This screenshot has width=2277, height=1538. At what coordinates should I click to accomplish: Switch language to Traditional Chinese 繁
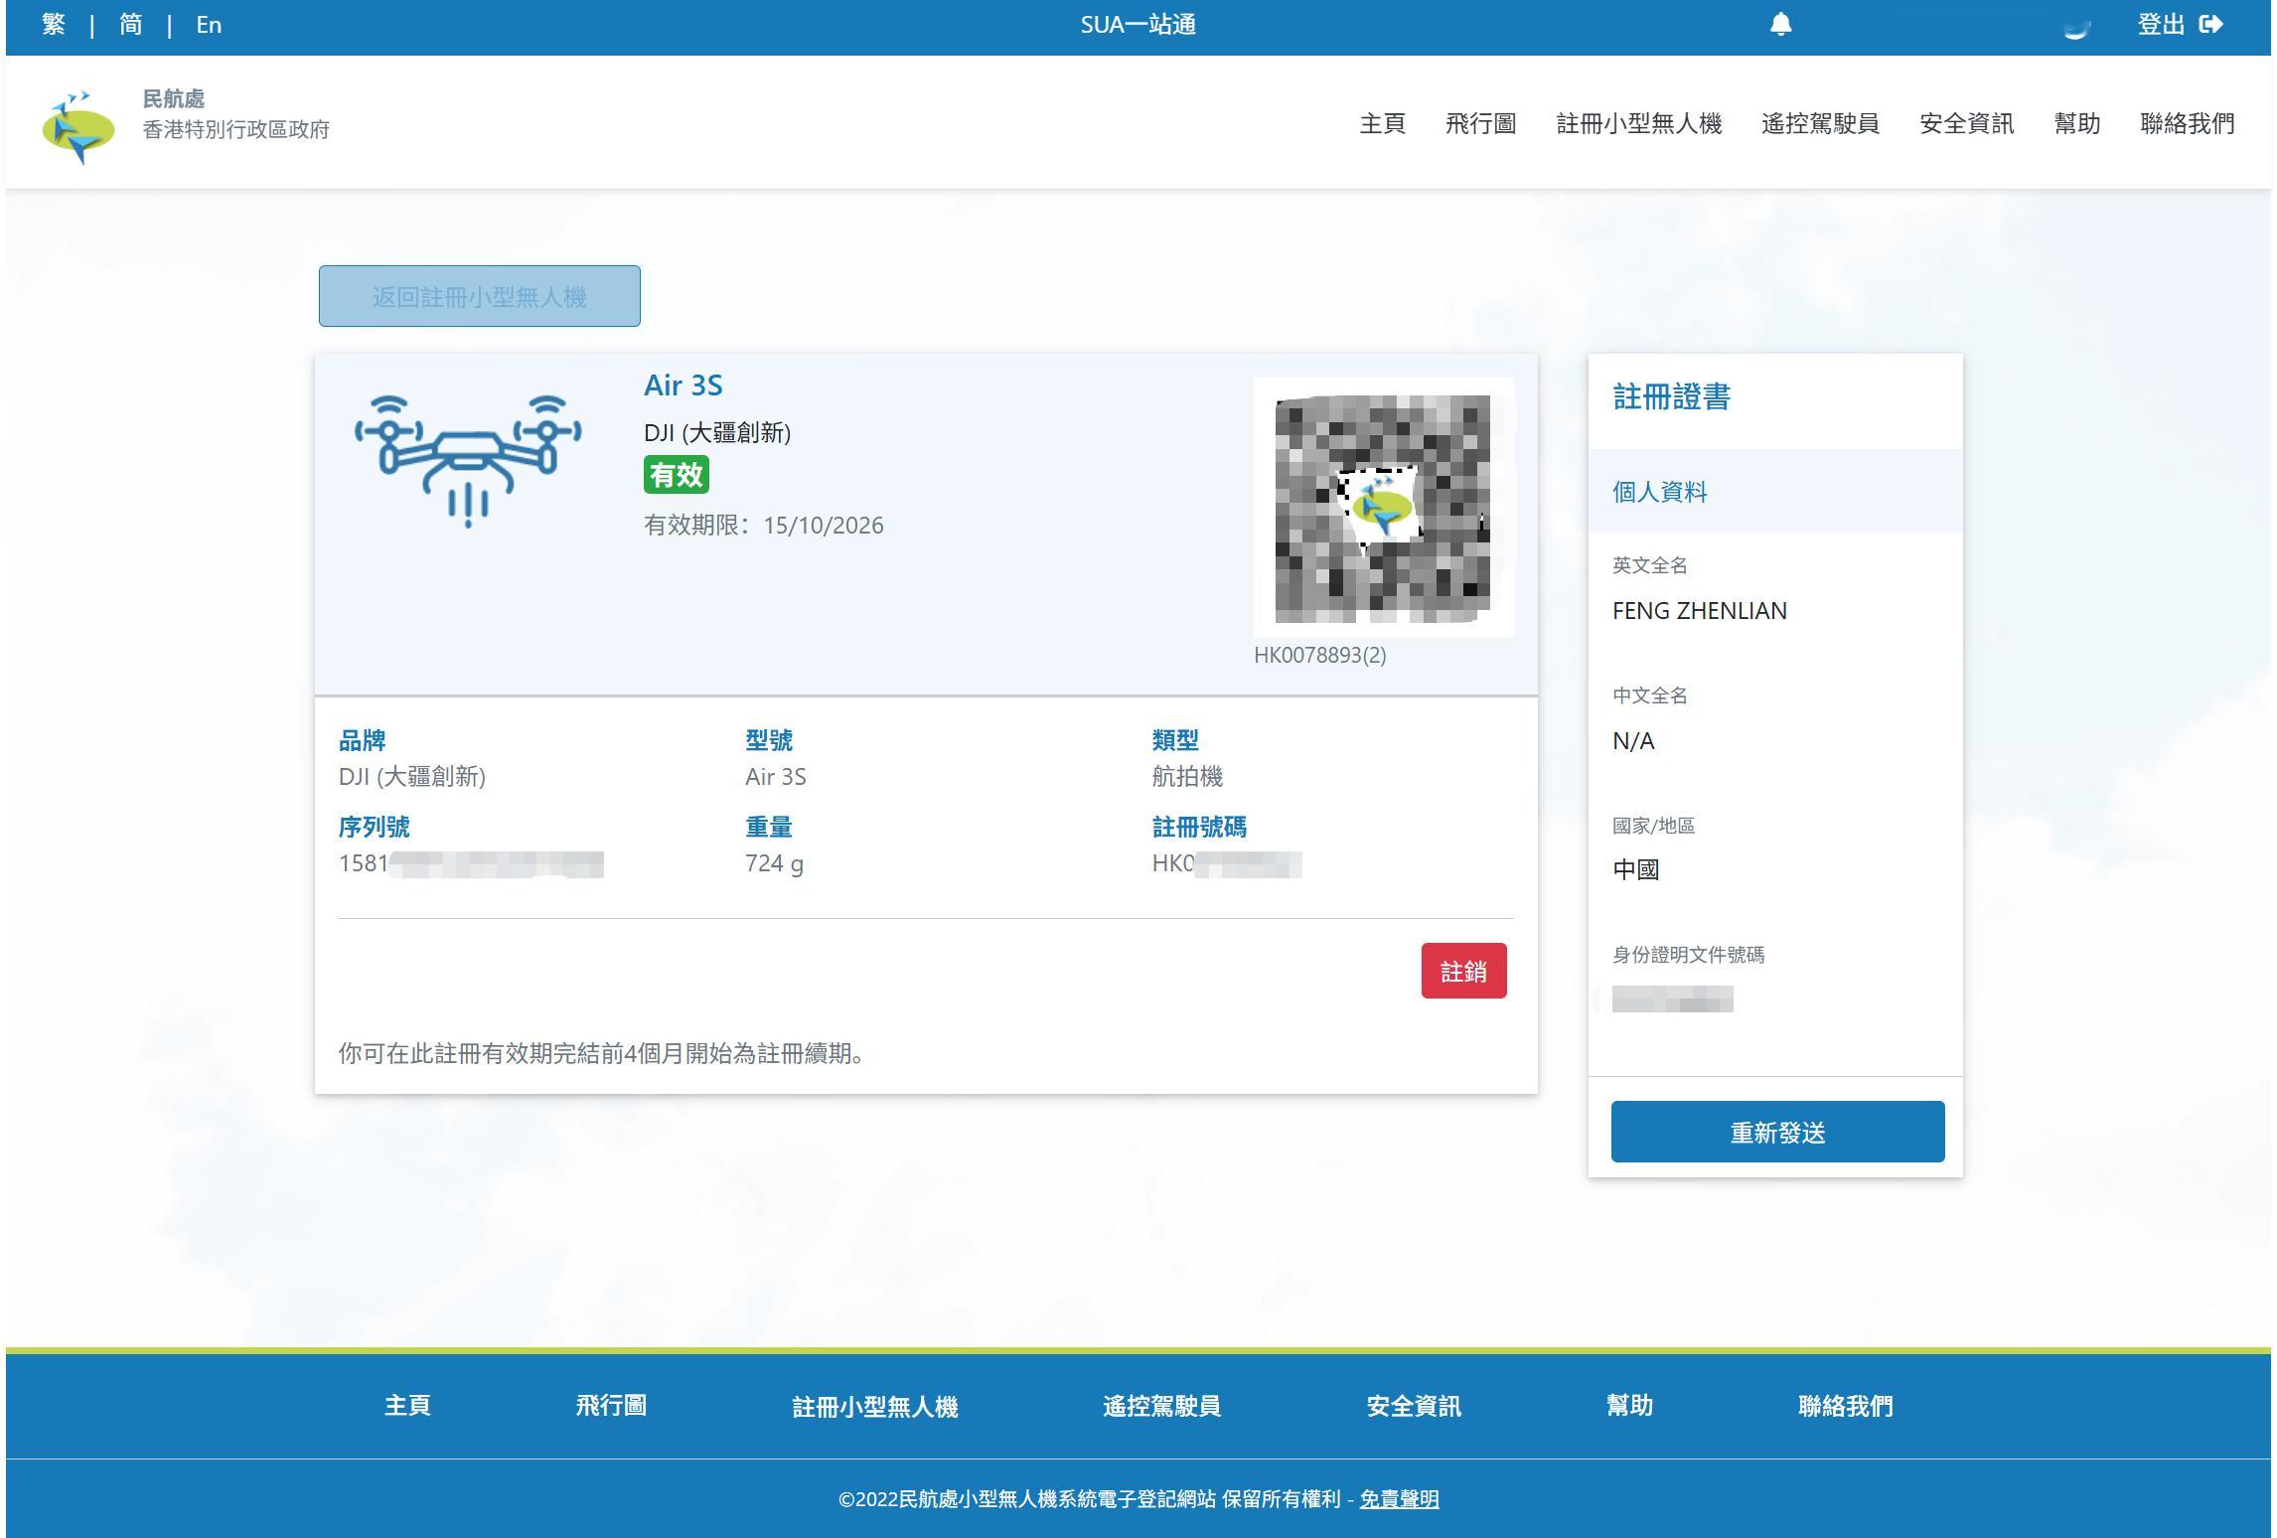pos(54,25)
